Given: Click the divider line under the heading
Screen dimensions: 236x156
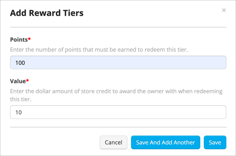Looking at the screenshot, I should tap(118, 27).
